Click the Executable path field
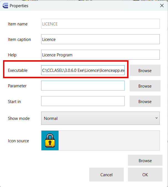The image size is (168, 187). click(x=83, y=70)
